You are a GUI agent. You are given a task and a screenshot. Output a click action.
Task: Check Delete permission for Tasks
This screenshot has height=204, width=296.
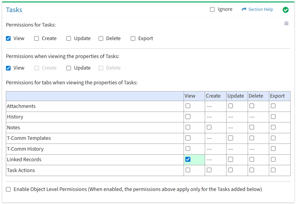click(101, 38)
